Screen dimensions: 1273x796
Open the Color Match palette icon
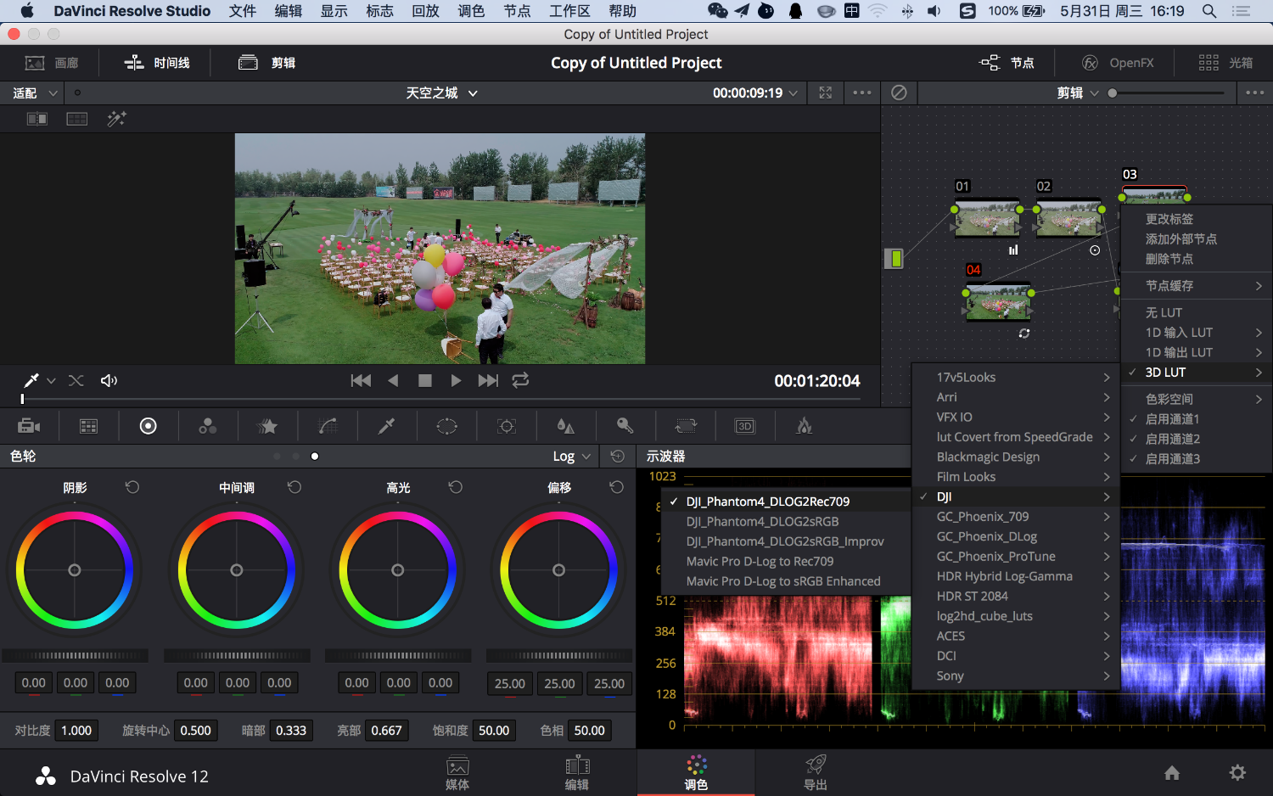(88, 426)
